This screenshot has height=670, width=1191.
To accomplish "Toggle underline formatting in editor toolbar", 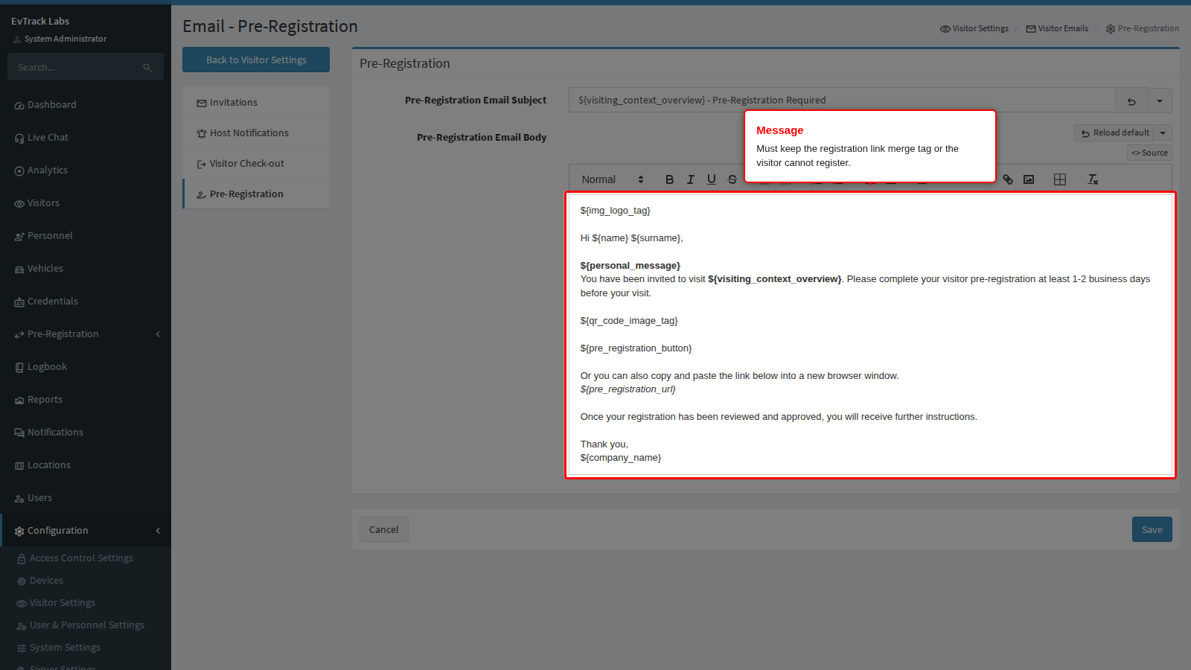I will [x=712, y=179].
